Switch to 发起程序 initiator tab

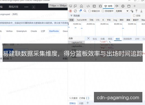(127, 39)
